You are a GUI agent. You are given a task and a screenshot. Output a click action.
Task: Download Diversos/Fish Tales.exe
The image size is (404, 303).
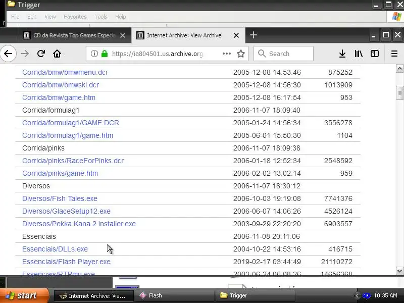pyautogui.click(x=60, y=198)
